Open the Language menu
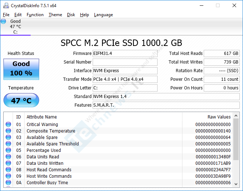 click(x=103, y=15)
